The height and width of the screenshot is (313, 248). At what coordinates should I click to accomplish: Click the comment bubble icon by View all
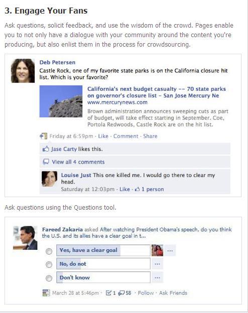point(46,162)
